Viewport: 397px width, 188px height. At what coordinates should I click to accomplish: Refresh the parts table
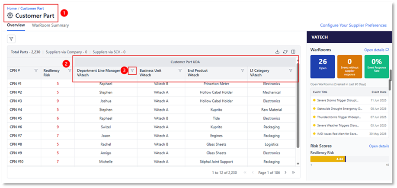(285, 51)
